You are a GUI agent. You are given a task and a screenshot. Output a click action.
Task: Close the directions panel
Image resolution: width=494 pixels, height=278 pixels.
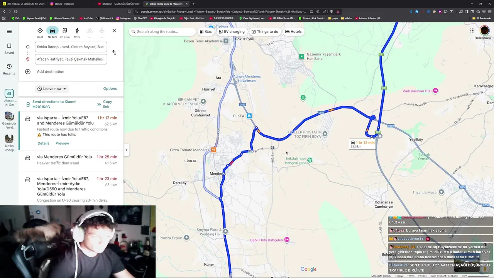point(114,31)
